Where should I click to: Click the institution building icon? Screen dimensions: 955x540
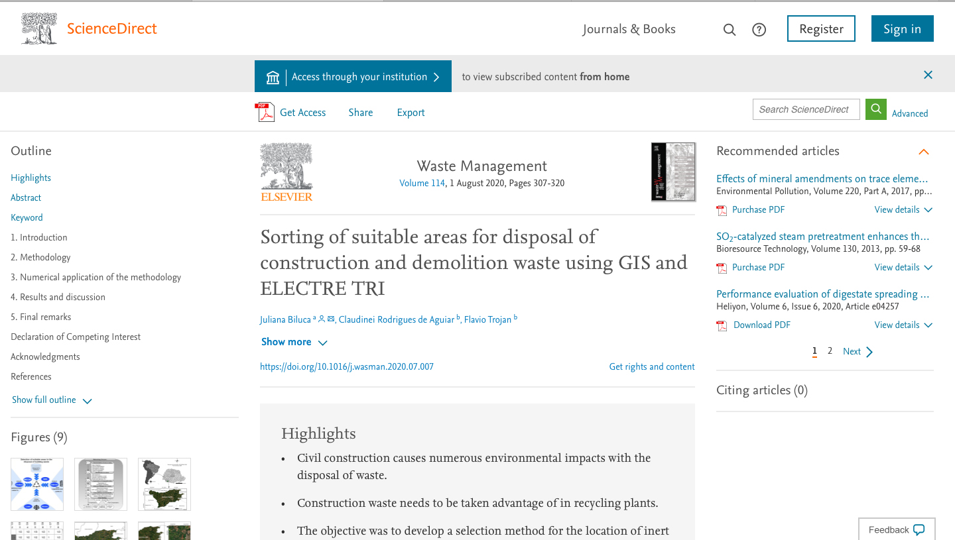[x=273, y=78]
